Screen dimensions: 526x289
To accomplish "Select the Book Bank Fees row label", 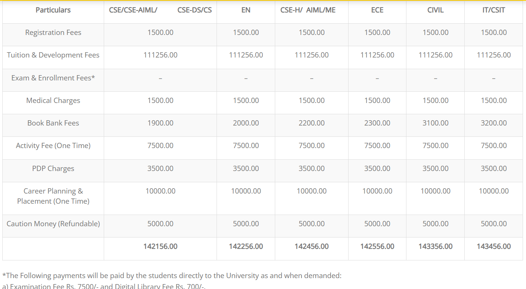I will pyautogui.click(x=53, y=123).
